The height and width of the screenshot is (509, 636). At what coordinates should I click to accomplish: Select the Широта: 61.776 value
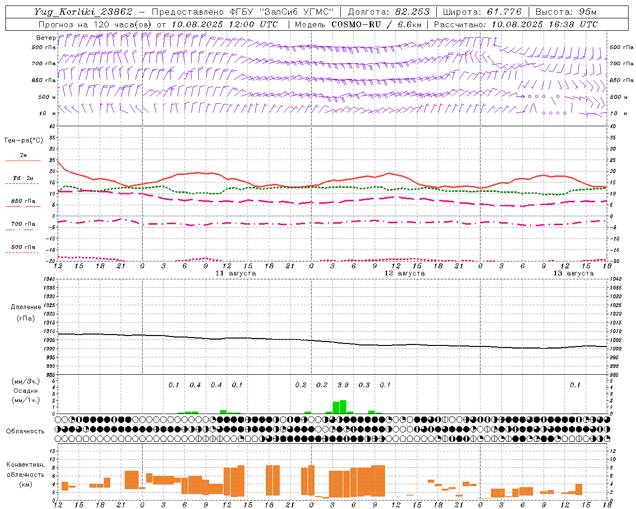pyautogui.click(x=482, y=12)
